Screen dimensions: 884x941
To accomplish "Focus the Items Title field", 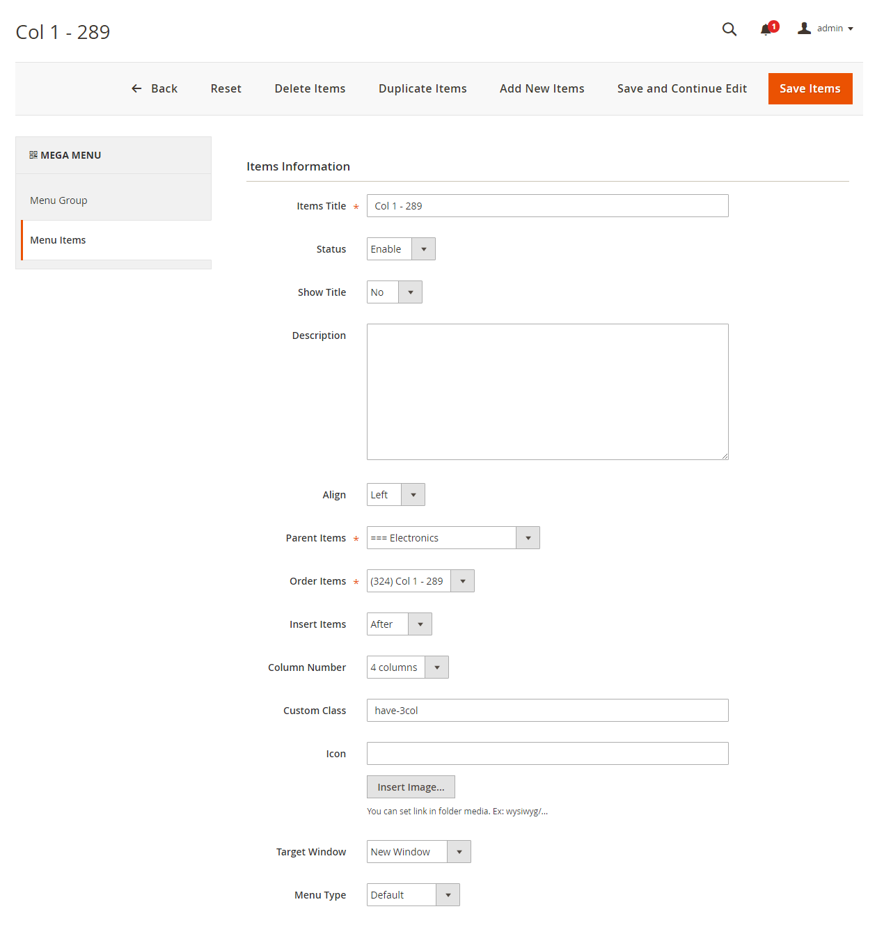I will click(548, 206).
